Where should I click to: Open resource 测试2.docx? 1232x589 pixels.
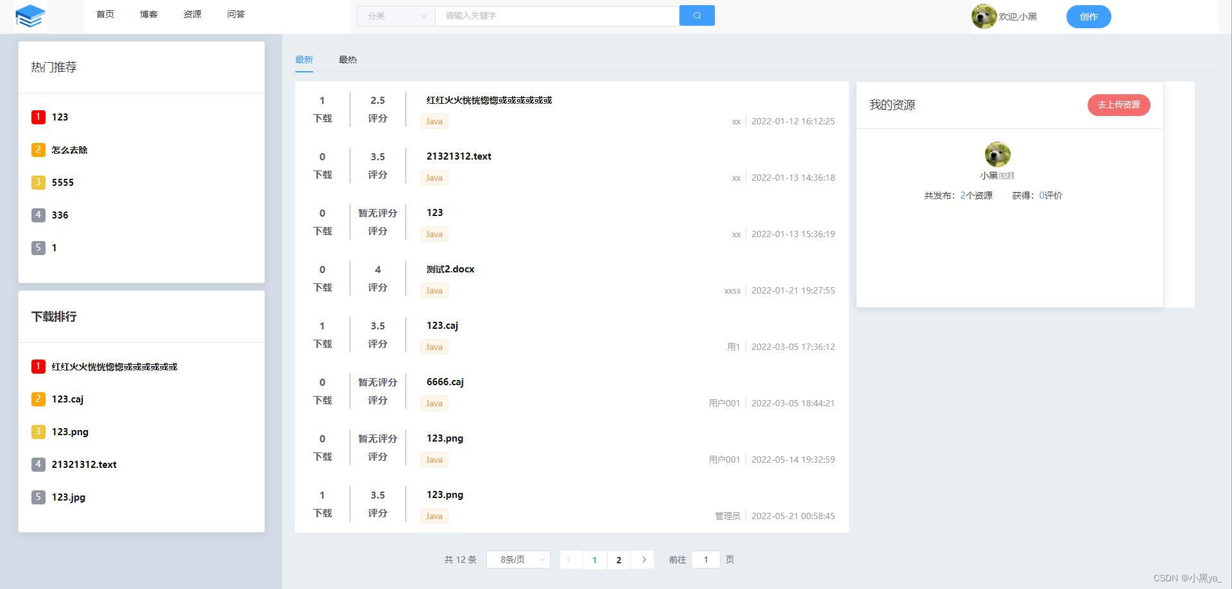point(450,269)
